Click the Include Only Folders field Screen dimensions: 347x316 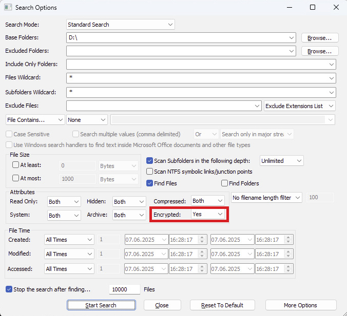coord(201,64)
